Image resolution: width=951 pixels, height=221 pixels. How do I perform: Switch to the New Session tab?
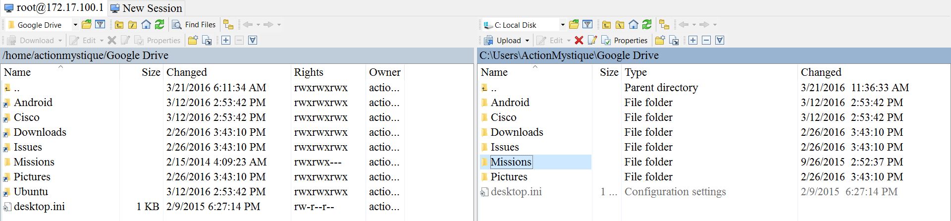[x=147, y=8]
